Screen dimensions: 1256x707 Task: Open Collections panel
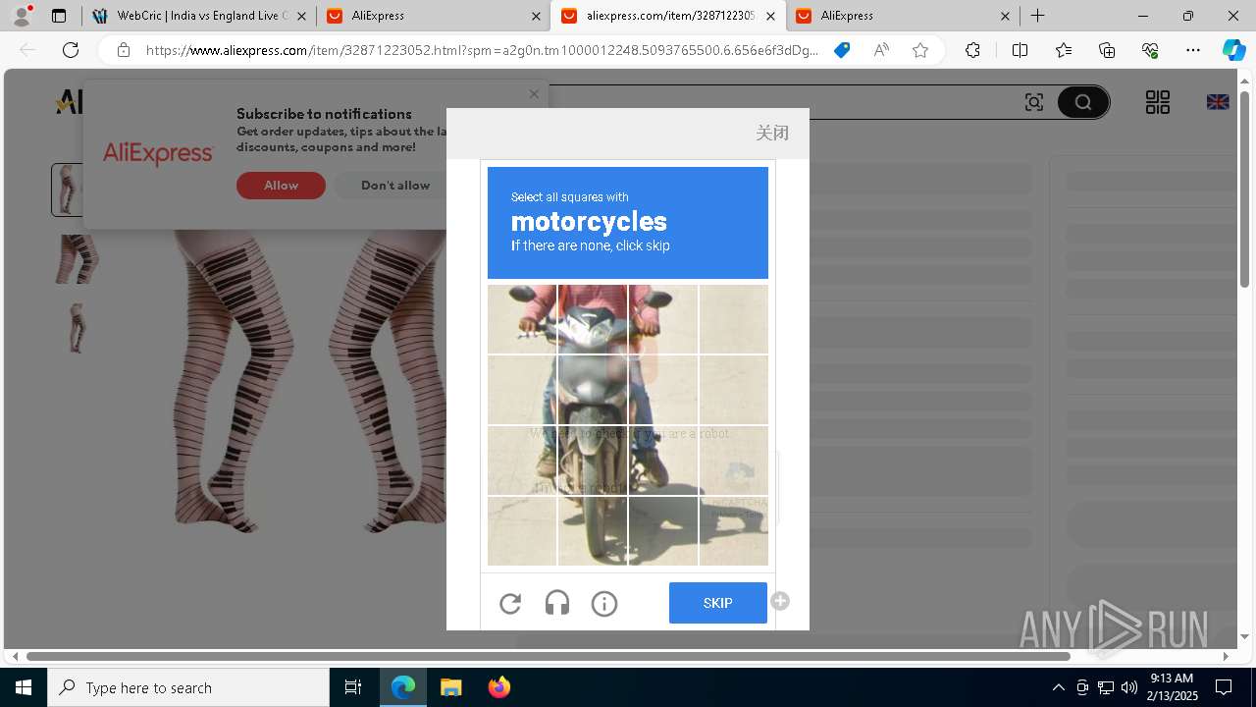[1107, 50]
